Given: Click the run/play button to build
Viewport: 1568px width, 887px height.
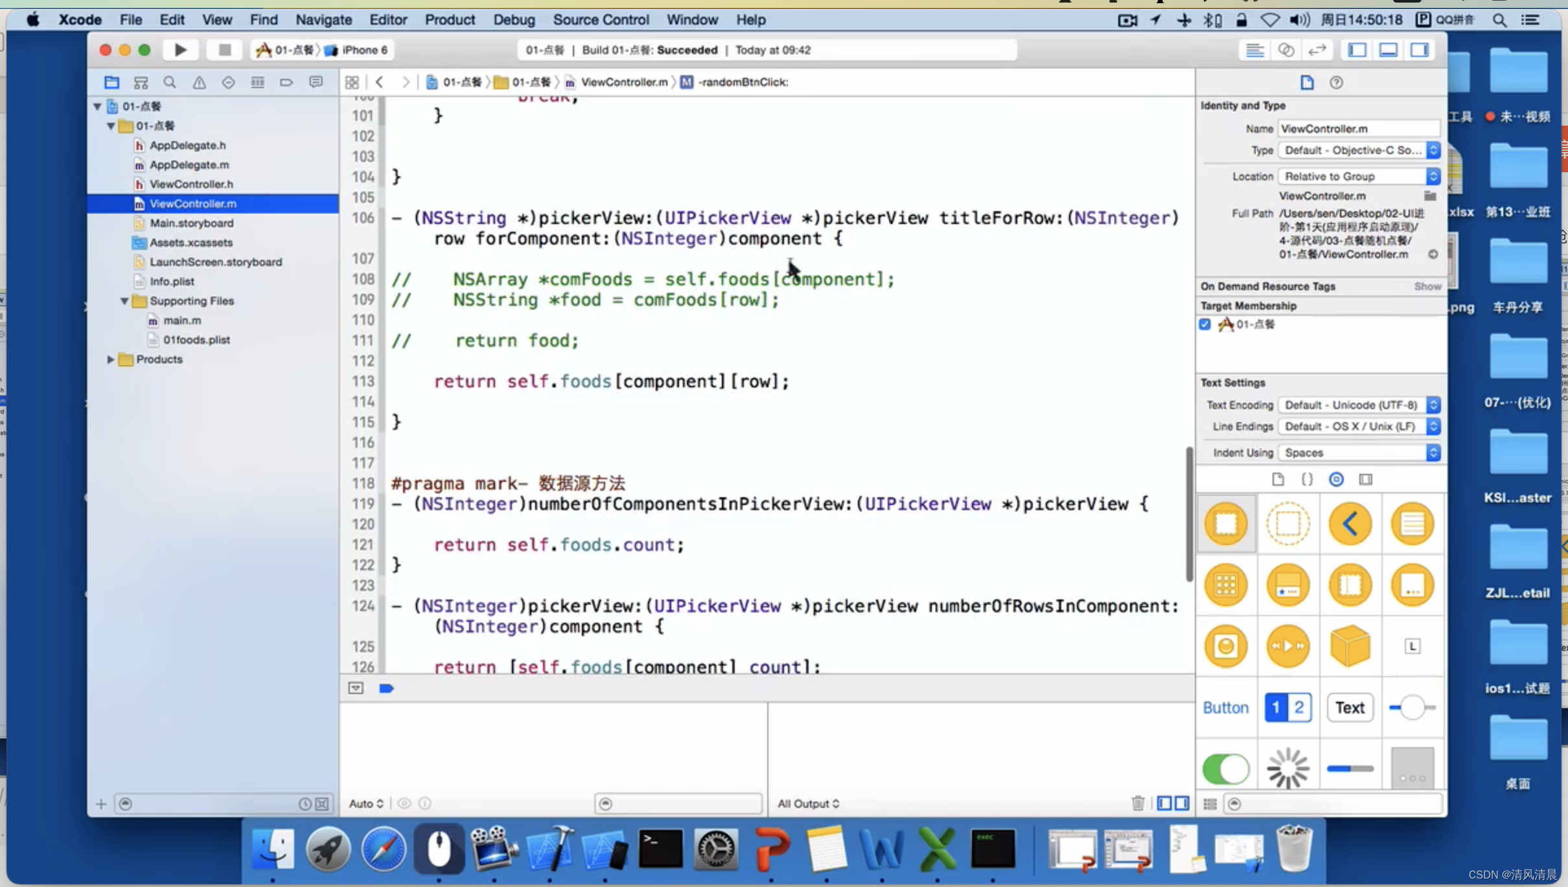Looking at the screenshot, I should tap(180, 49).
